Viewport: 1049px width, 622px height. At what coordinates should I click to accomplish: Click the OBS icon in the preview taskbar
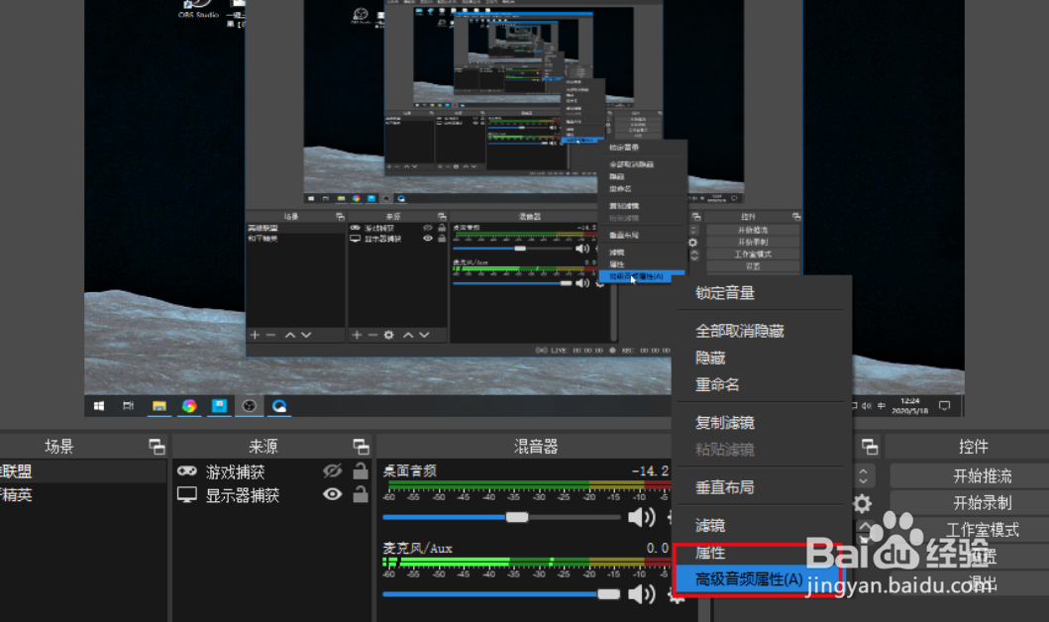(x=249, y=406)
